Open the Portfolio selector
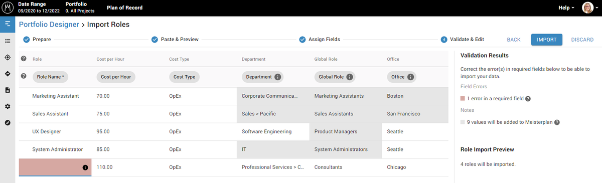 [x=80, y=8]
